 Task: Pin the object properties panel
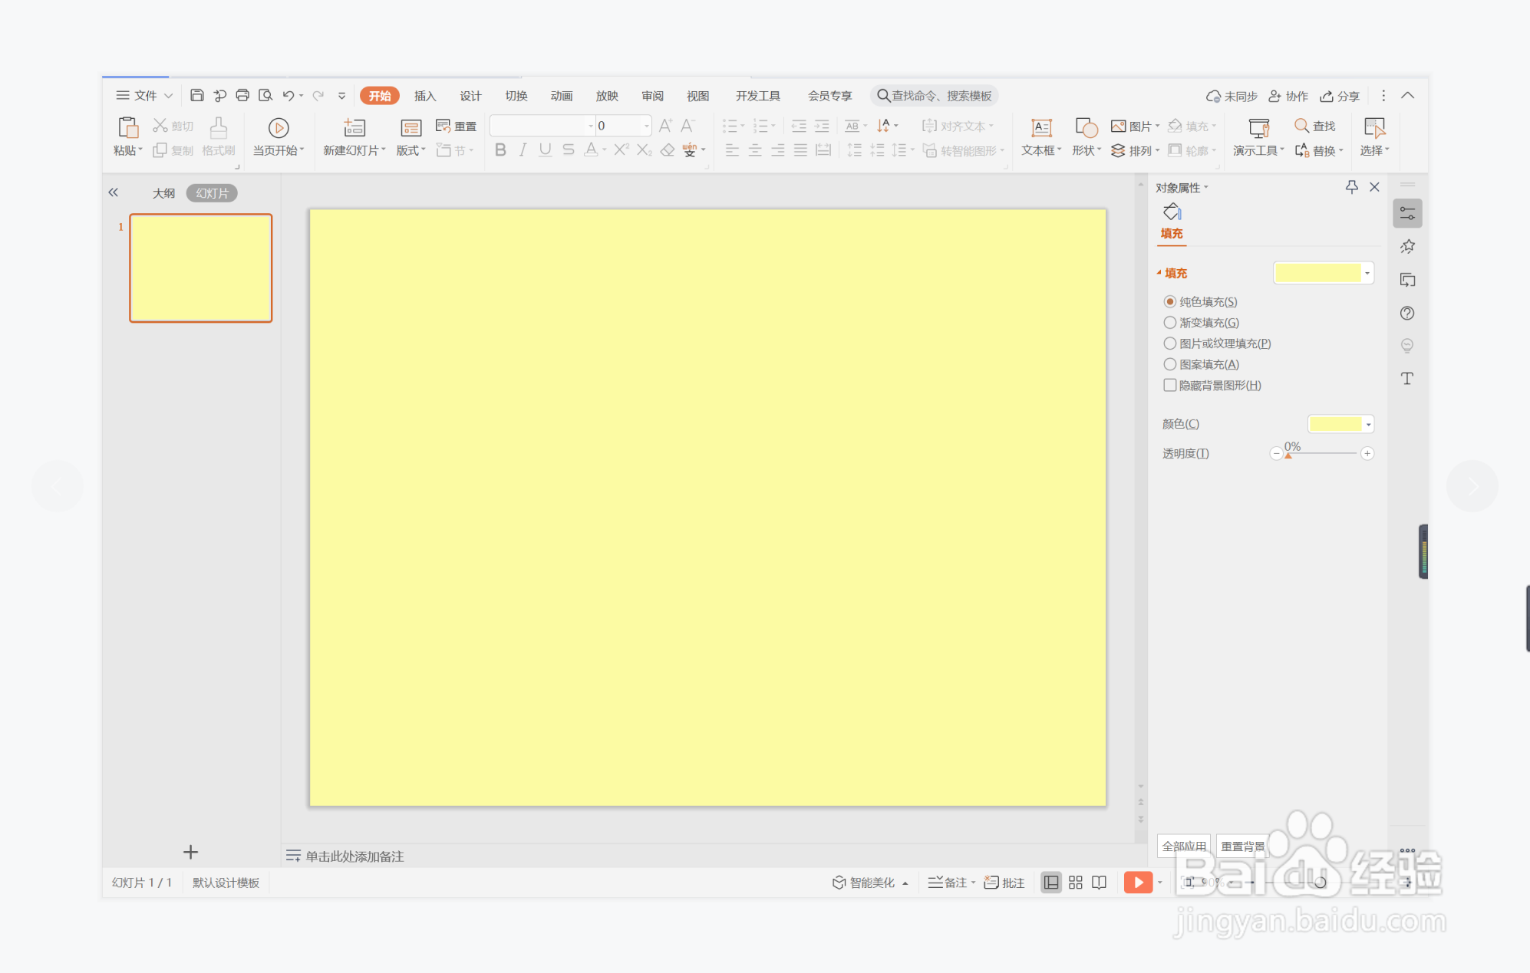[x=1351, y=187]
